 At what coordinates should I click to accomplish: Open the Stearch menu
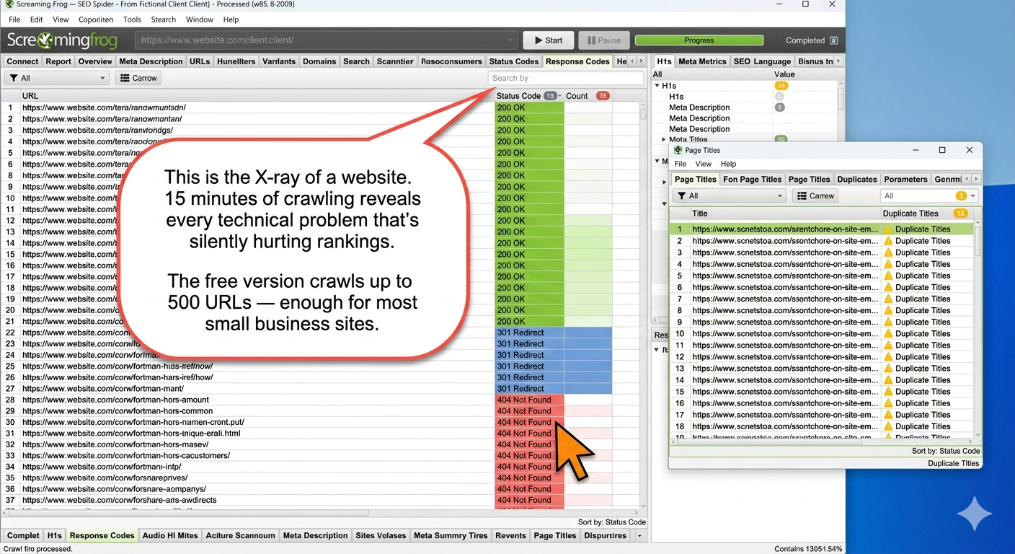click(x=164, y=19)
